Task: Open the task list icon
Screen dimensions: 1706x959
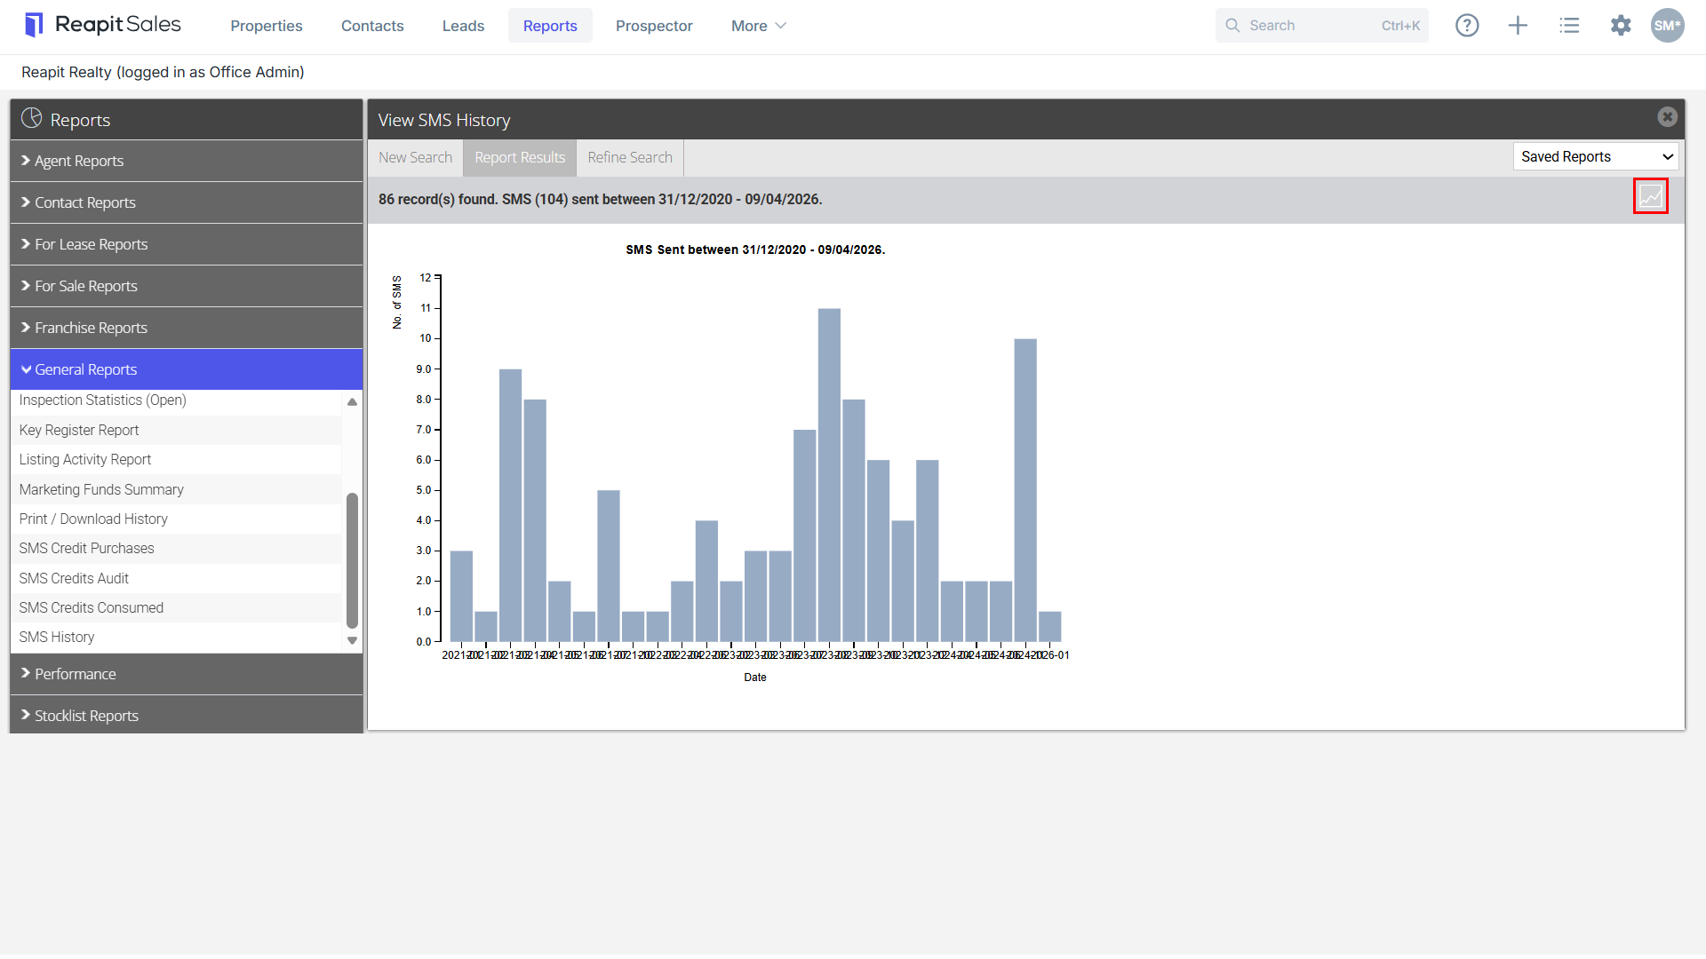Action: [x=1569, y=26]
